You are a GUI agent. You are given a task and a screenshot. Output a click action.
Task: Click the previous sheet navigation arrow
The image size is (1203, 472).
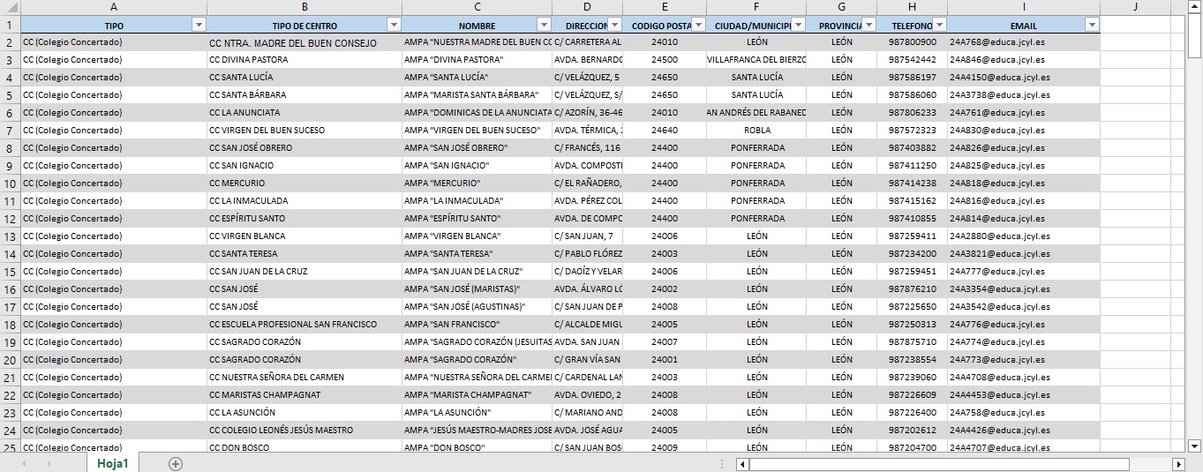click(24, 464)
